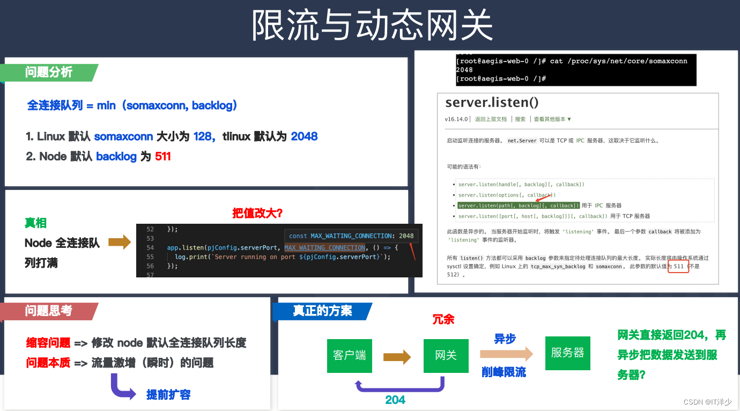Click underlined MAX_WAITING_CONNECTION argument in code
740x411 pixels.
coord(324,248)
